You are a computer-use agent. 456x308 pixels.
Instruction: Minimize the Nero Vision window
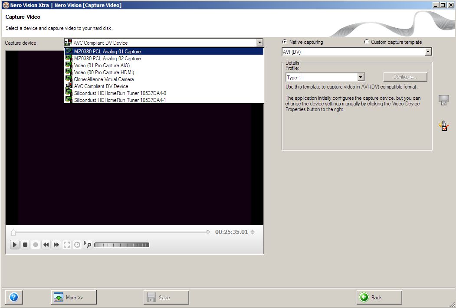coord(436,5)
